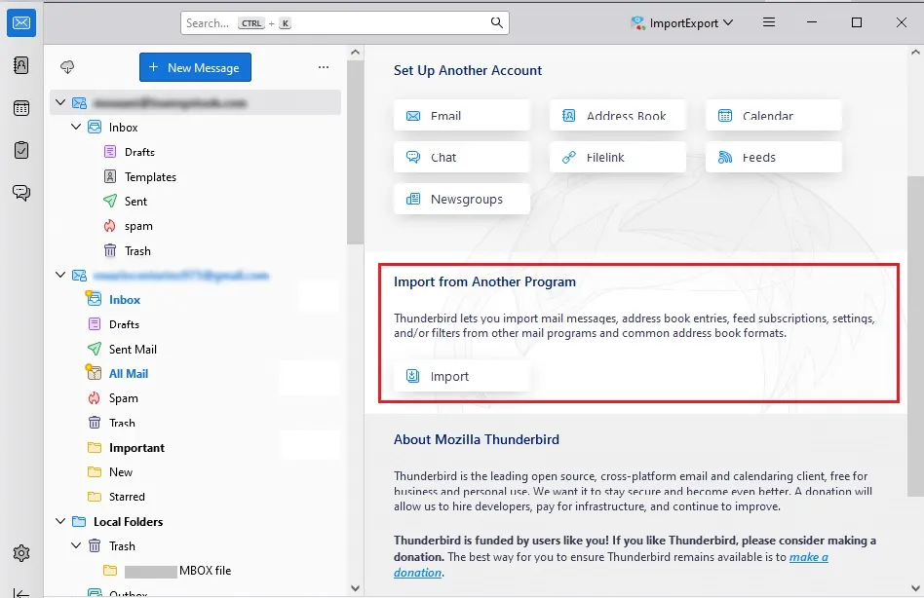Open folder pane options with three-dots icon
The height and width of the screenshot is (598, 924).
coord(323,66)
